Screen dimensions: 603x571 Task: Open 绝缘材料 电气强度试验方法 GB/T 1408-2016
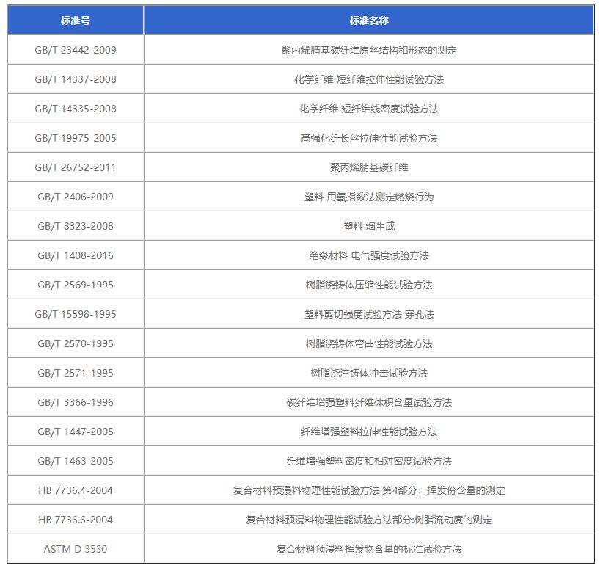[371, 255]
